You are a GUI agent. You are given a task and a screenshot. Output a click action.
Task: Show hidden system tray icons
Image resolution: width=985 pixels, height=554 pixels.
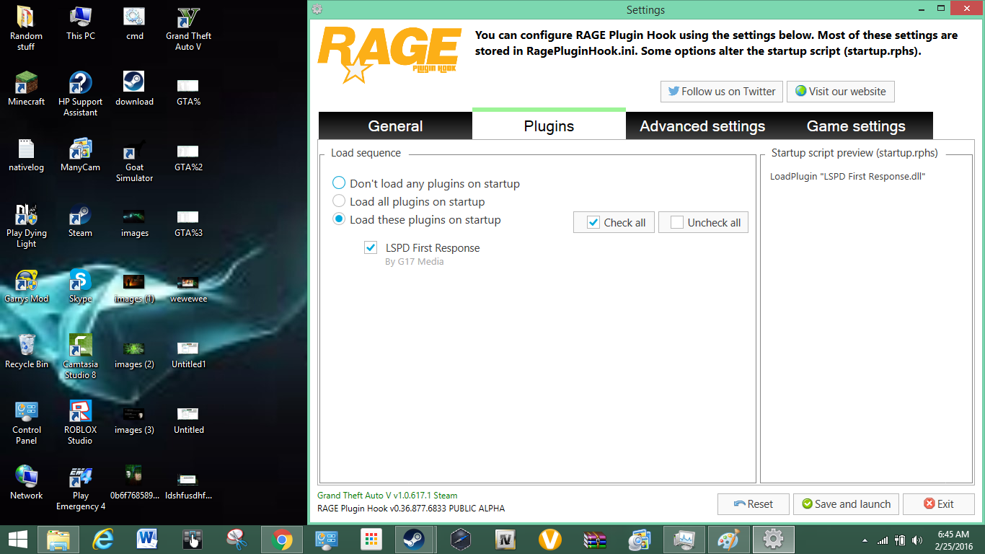tap(865, 540)
